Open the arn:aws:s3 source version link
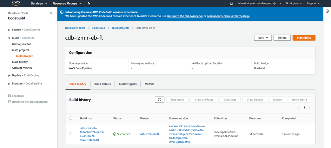331x148 pixels. click(x=187, y=134)
